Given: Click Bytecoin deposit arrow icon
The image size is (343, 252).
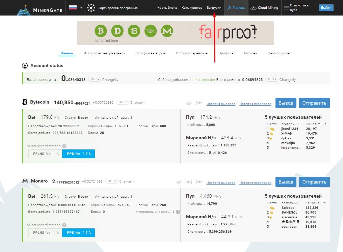Looking at the screenshot, I should (x=199, y=103).
